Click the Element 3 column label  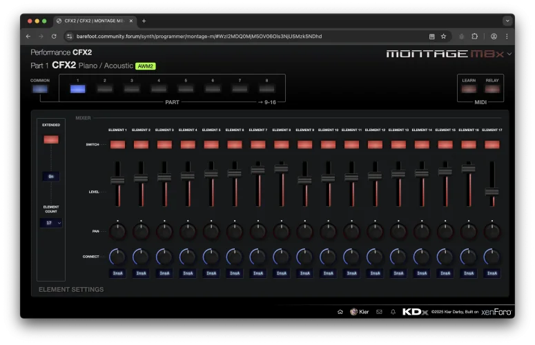pos(164,130)
